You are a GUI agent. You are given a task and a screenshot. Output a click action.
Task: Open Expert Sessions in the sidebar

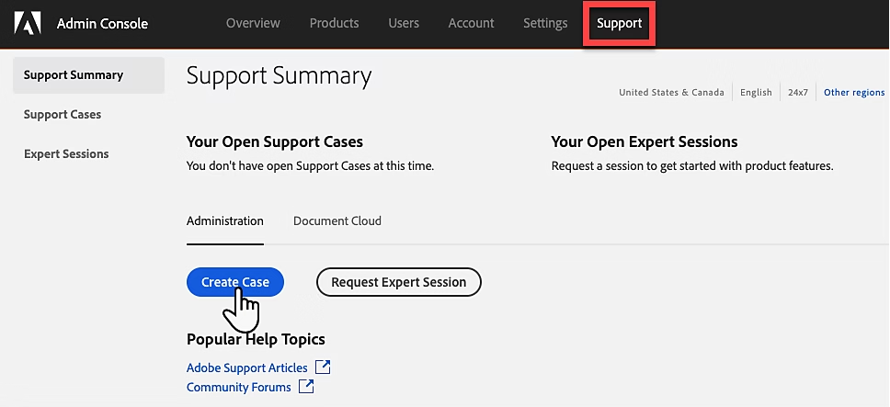(x=66, y=154)
